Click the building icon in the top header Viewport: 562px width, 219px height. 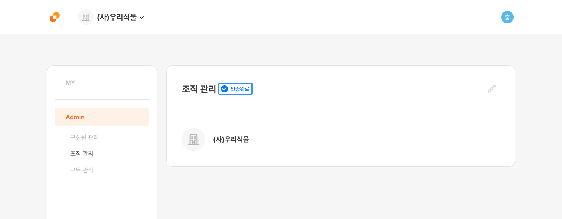click(x=86, y=17)
